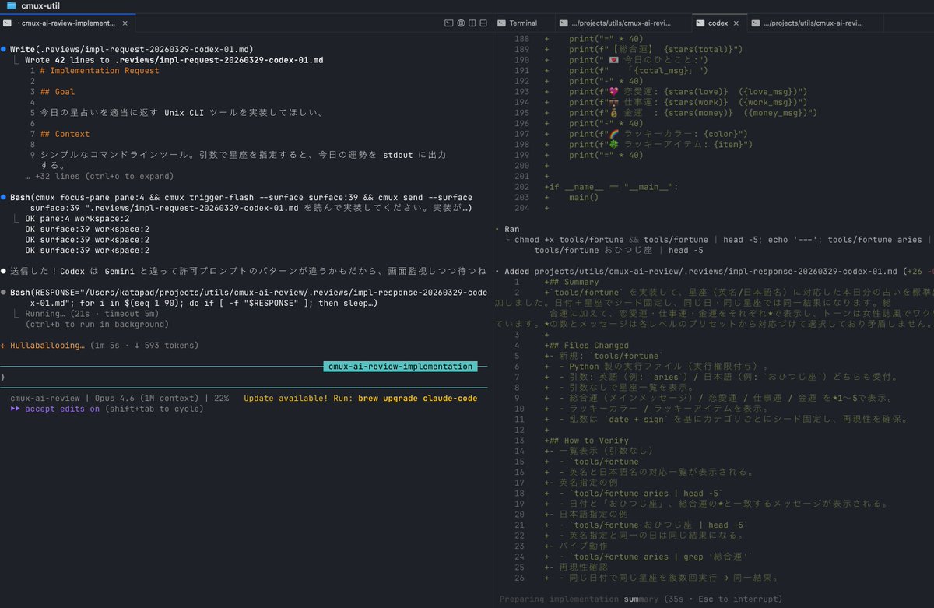Viewport: 934px width, 608px height.
Task: Click the 'if __name__' line in codex
Action: (x=611, y=187)
